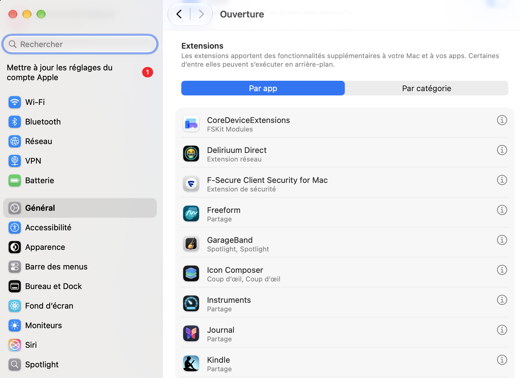Image resolution: width=520 pixels, height=378 pixels.
Task: Open Spotlight settings in sidebar
Action: tap(80, 365)
